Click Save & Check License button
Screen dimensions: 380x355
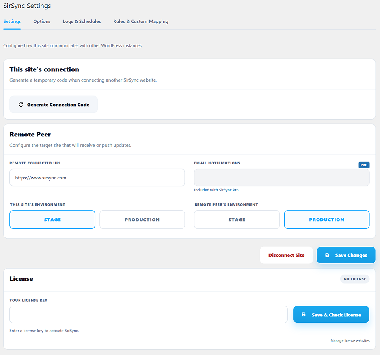(331, 314)
